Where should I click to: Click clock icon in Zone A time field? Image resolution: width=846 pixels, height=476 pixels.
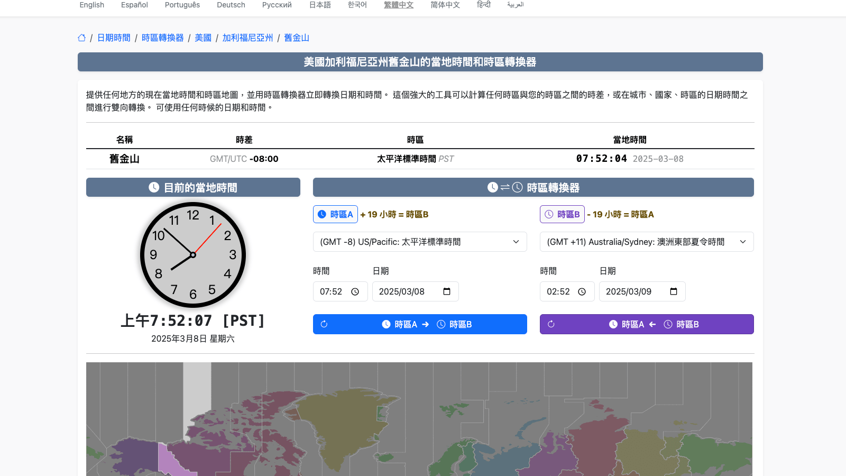point(355,292)
